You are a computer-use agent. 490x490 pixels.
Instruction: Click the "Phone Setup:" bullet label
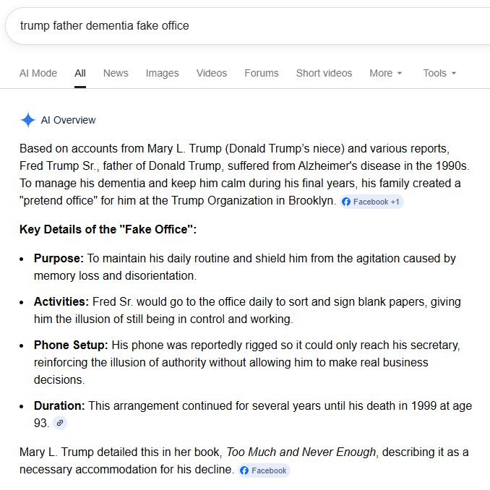coord(71,345)
